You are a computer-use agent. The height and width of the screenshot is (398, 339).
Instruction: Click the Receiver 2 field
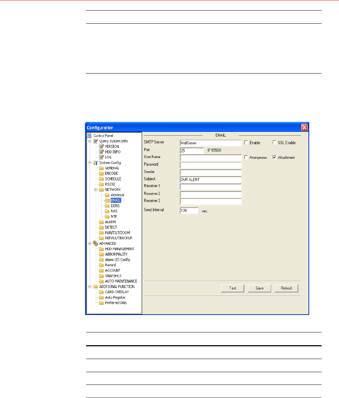coord(211,194)
